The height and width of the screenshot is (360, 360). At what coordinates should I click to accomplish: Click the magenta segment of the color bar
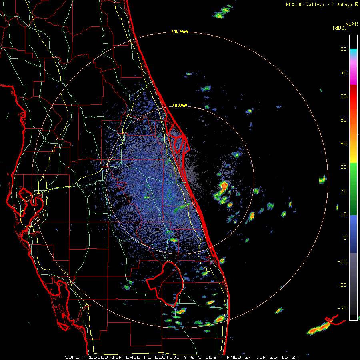[353, 72]
